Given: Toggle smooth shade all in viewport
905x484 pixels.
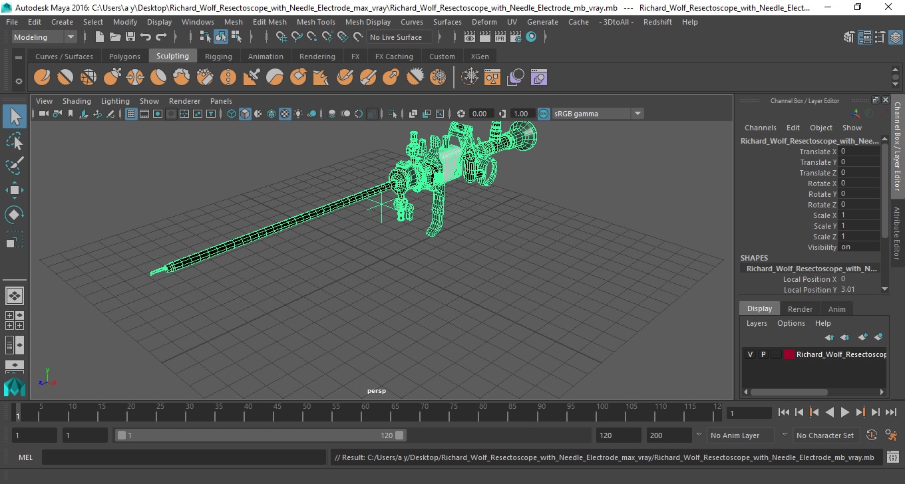Looking at the screenshot, I should pyautogui.click(x=245, y=114).
